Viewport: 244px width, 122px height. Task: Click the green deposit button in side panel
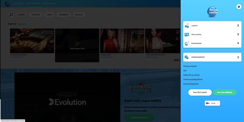pyautogui.click(x=225, y=93)
